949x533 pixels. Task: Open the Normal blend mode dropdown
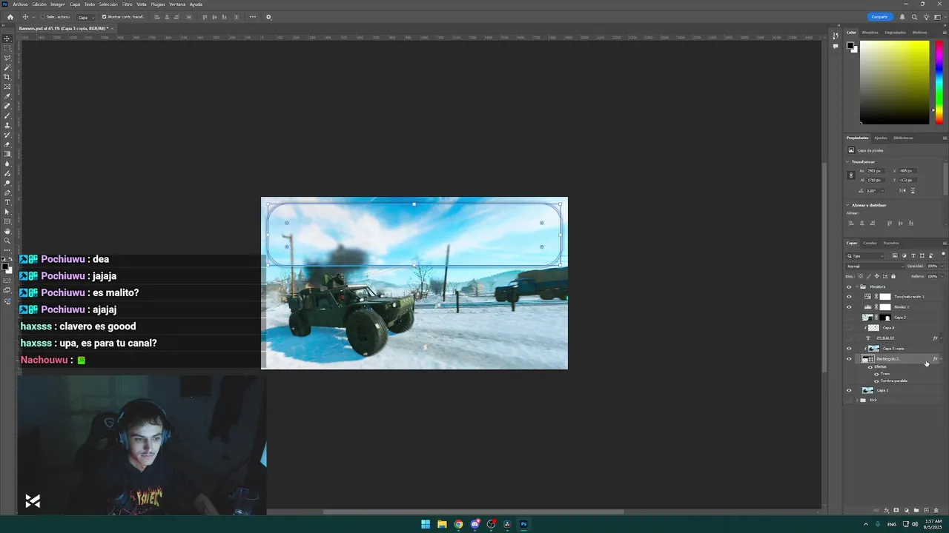point(876,266)
